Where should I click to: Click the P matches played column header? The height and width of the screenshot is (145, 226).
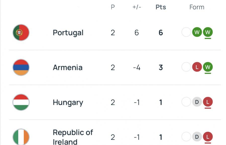113,7
